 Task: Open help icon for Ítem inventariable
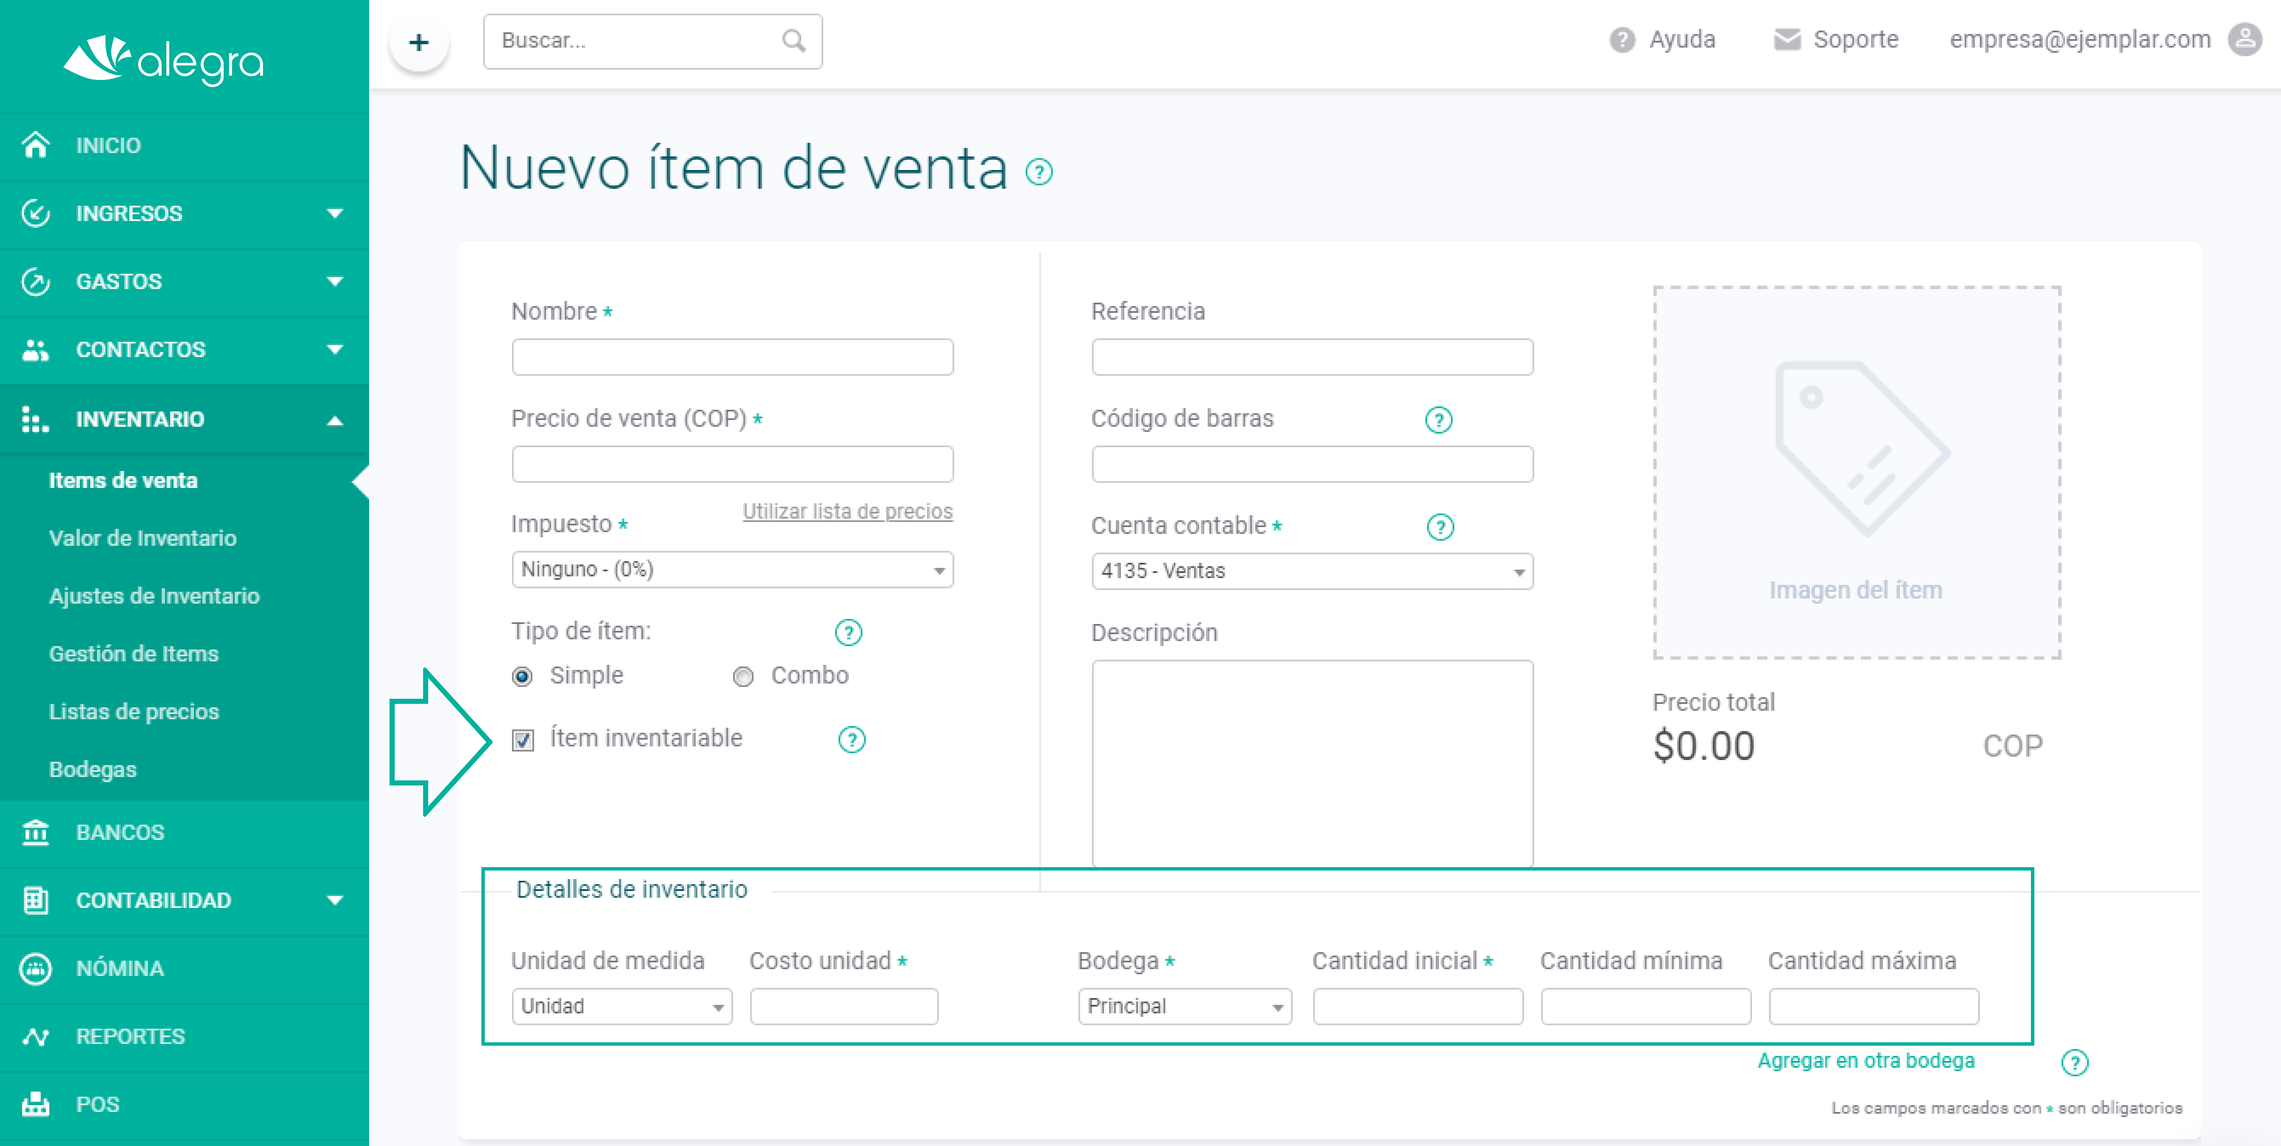click(x=852, y=740)
